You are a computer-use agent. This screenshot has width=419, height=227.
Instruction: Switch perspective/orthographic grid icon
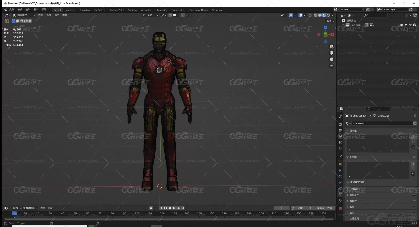tap(331, 66)
